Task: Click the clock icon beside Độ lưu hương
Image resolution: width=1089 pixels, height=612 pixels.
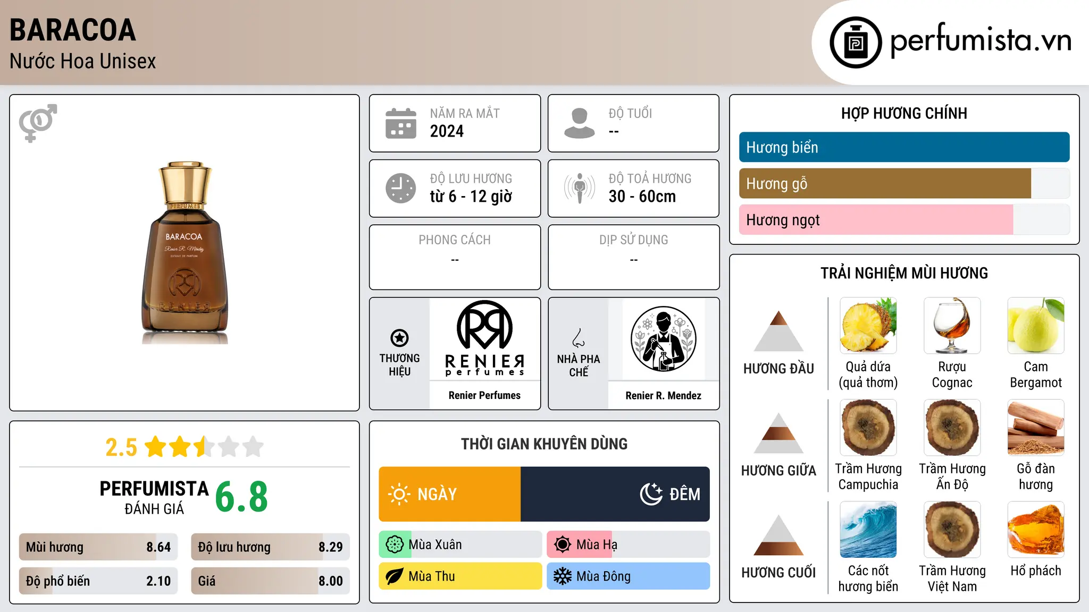Action: click(x=401, y=188)
